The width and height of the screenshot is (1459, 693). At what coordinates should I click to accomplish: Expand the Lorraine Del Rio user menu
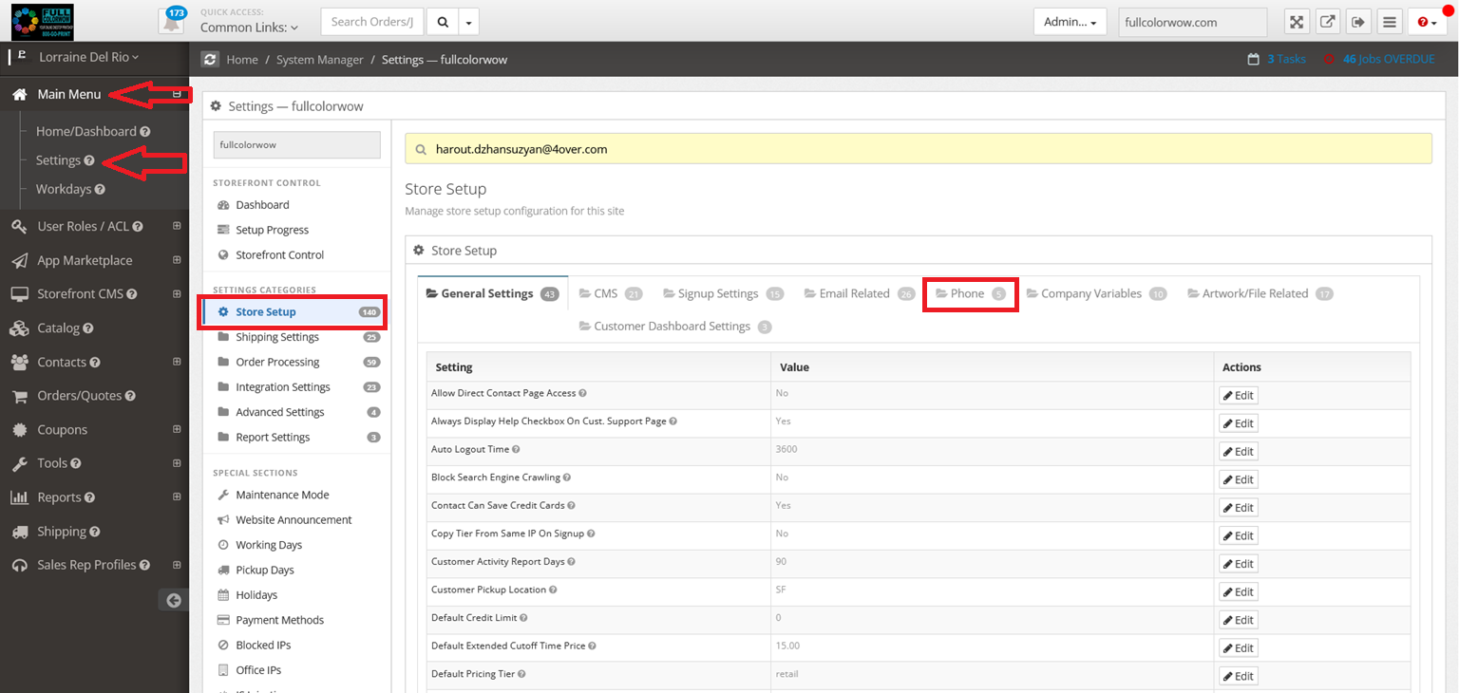88,57
